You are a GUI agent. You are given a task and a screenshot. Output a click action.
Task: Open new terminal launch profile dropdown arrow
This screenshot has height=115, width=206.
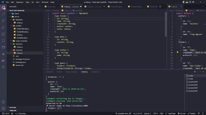point(197,72)
